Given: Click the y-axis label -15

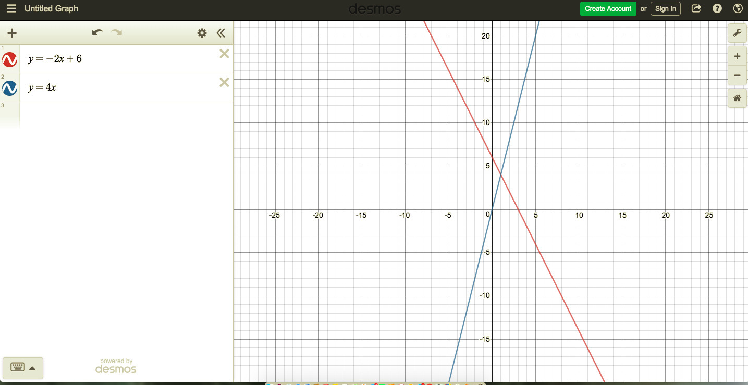Looking at the screenshot, I should point(485,339).
